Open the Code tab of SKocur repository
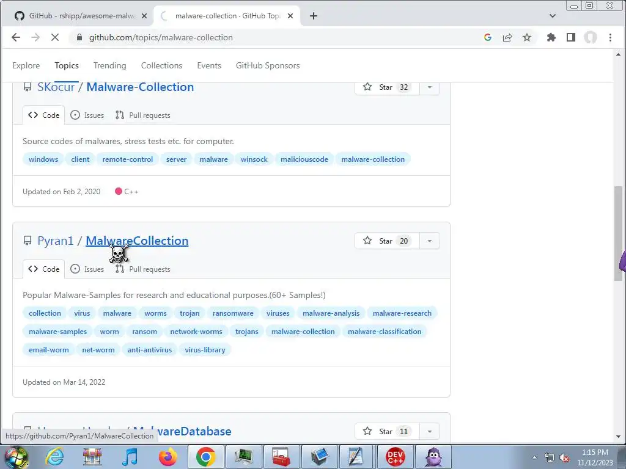This screenshot has width=626, height=469. tap(43, 115)
